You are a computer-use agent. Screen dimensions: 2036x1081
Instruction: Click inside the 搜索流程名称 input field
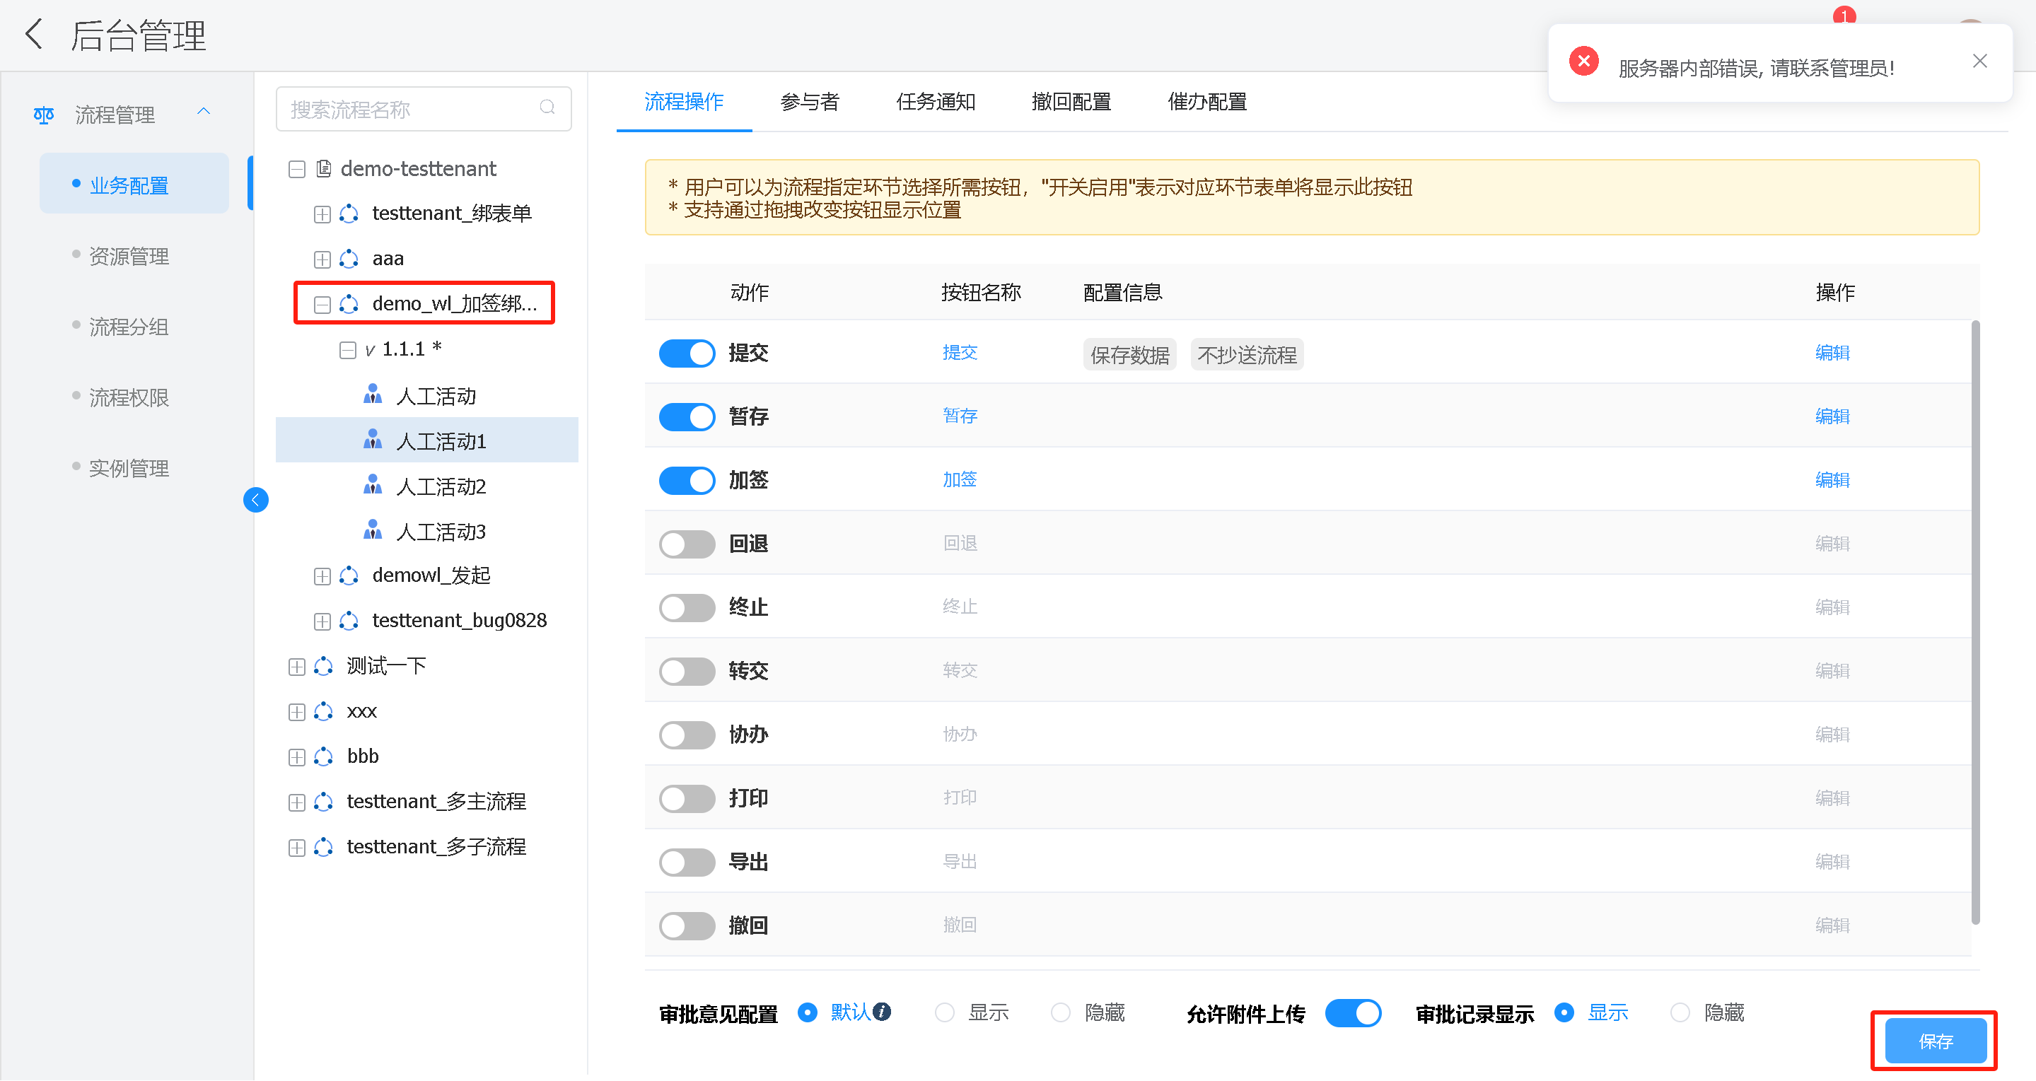411,108
